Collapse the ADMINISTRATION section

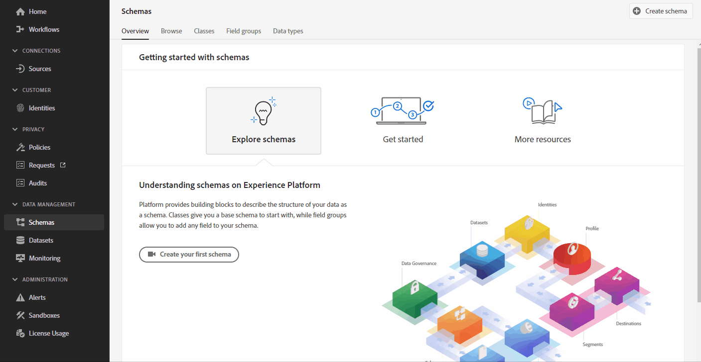coord(14,279)
